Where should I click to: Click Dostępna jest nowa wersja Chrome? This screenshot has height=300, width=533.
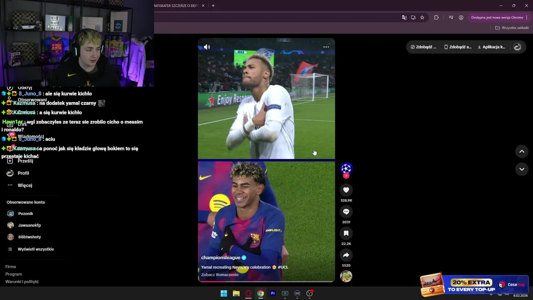pyautogui.click(x=497, y=17)
